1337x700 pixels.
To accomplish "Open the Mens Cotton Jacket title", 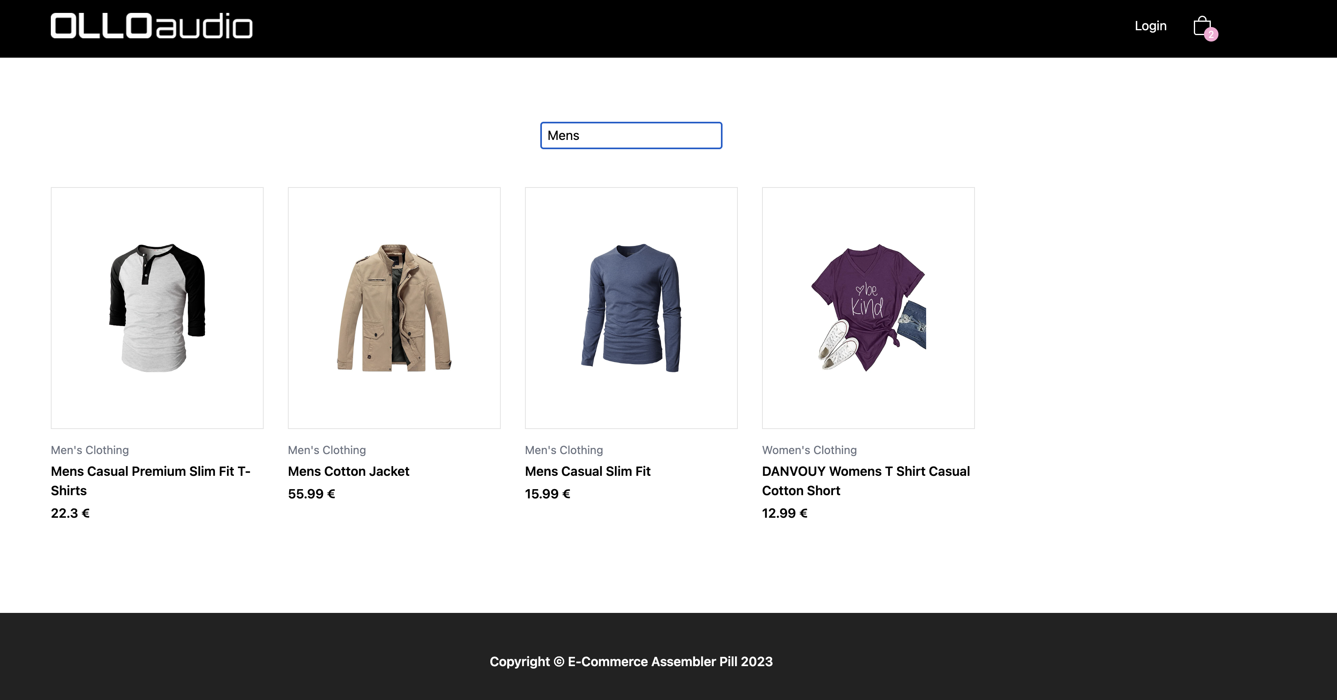I will pyautogui.click(x=348, y=471).
